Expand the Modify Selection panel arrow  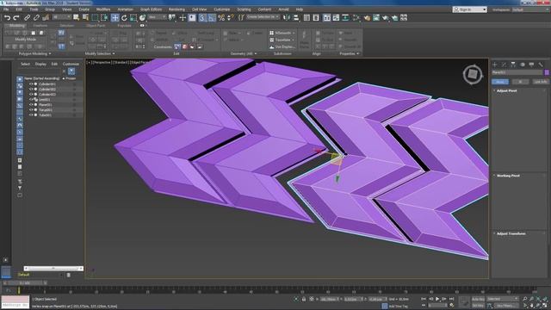(x=113, y=53)
